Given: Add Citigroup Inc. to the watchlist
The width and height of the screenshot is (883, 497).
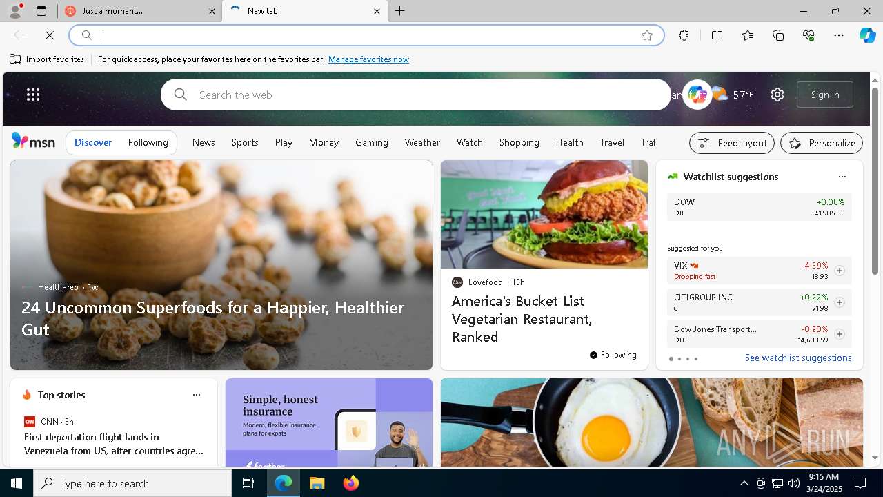Looking at the screenshot, I should pyautogui.click(x=840, y=302).
